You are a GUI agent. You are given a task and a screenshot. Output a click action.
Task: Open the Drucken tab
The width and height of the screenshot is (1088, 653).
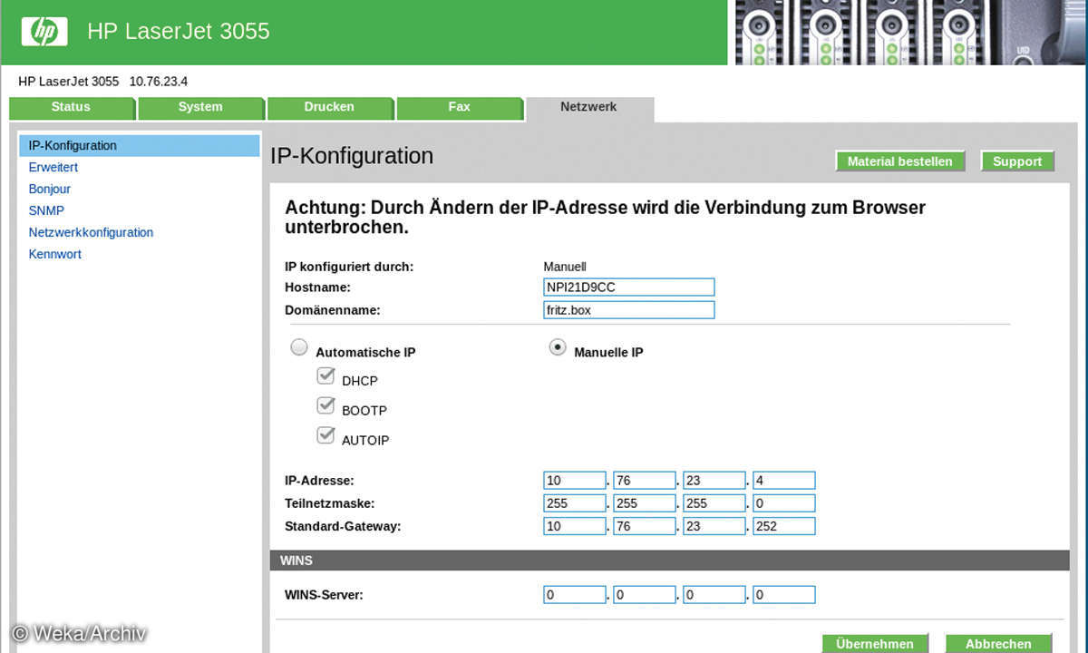pyautogui.click(x=329, y=108)
